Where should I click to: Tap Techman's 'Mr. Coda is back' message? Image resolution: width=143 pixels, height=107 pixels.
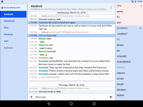pos(71,23)
